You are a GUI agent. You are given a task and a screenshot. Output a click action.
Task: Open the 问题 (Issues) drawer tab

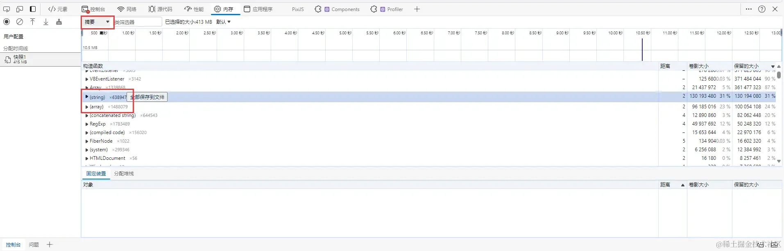(x=34, y=244)
